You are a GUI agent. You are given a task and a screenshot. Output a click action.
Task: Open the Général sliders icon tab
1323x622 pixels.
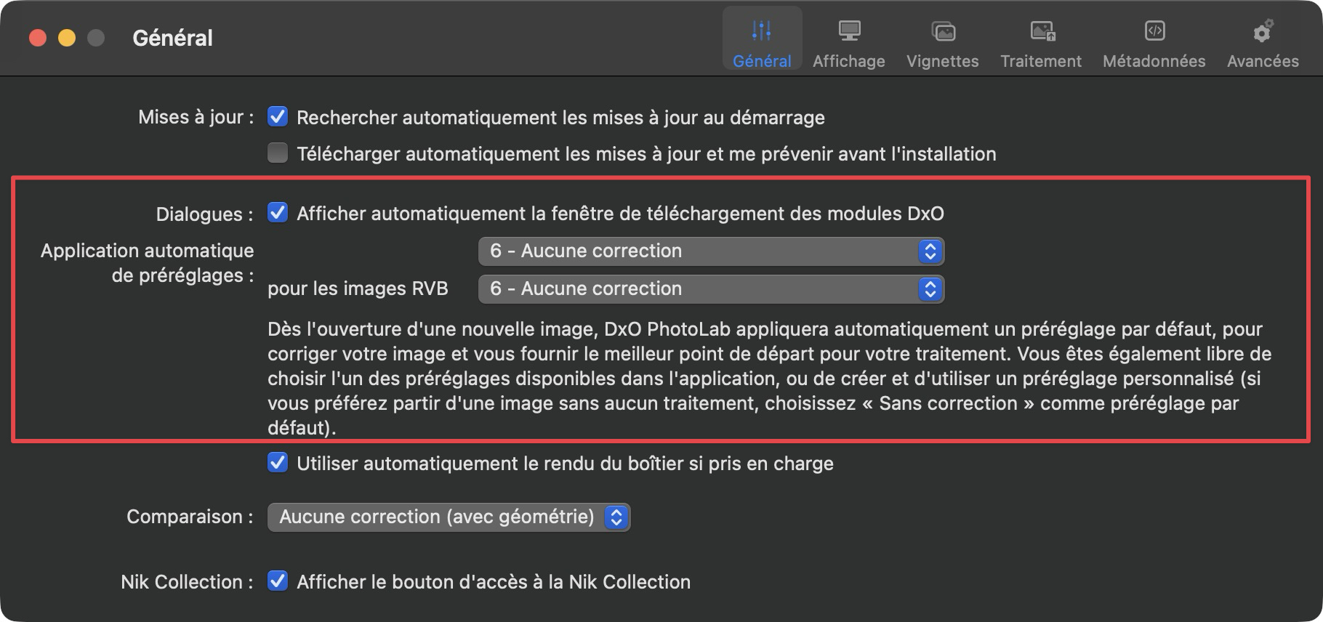pyautogui.click(x=762, y=31)
